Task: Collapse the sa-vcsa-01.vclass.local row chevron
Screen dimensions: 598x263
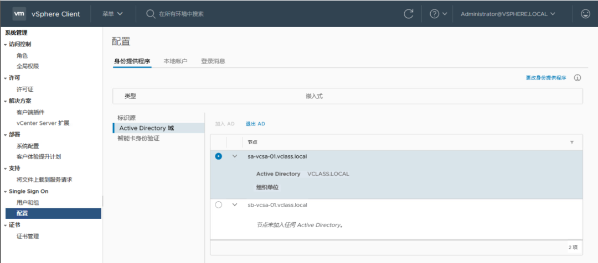Action: point(235,156)
